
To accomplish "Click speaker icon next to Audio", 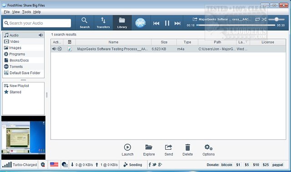I will tap(40, 35).
